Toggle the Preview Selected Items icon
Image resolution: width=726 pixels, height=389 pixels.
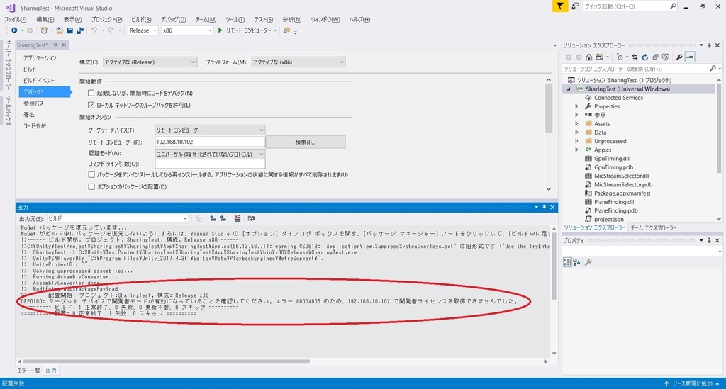690,57
